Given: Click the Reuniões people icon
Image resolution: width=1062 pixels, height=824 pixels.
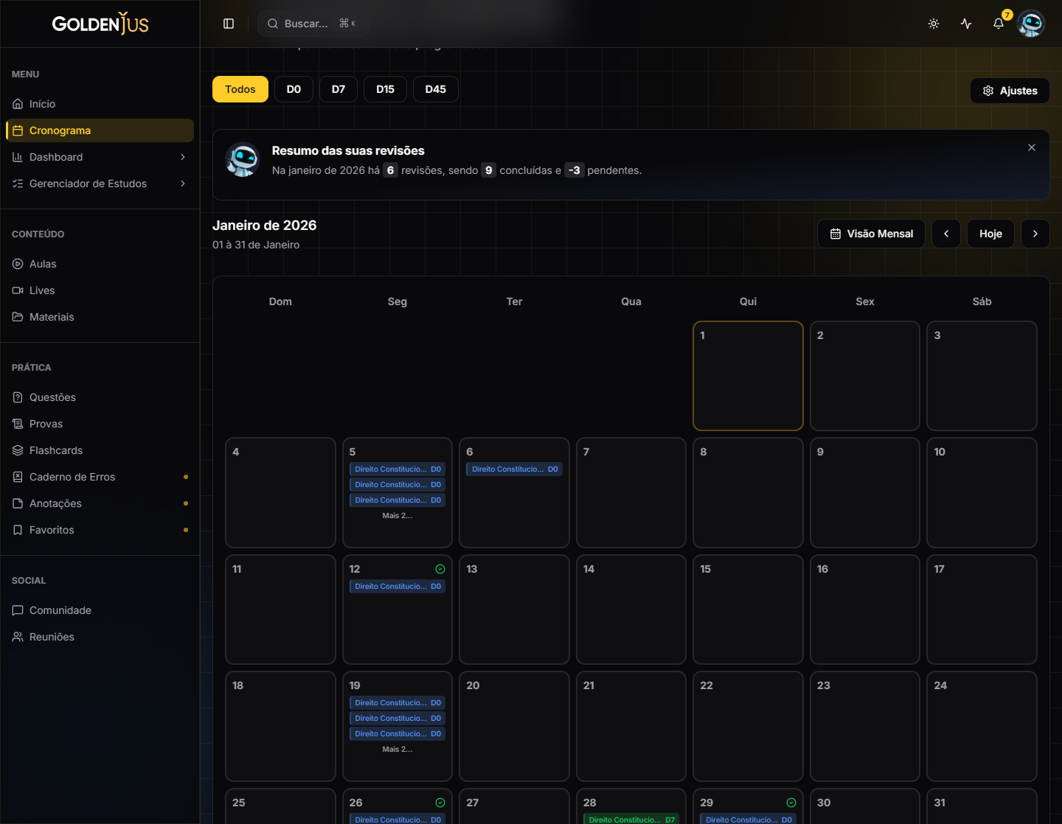Looking at the screenshot, I should tap(18, 637).
